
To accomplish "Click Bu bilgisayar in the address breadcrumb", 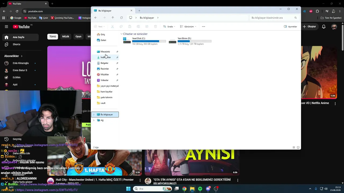I will 147,18.
